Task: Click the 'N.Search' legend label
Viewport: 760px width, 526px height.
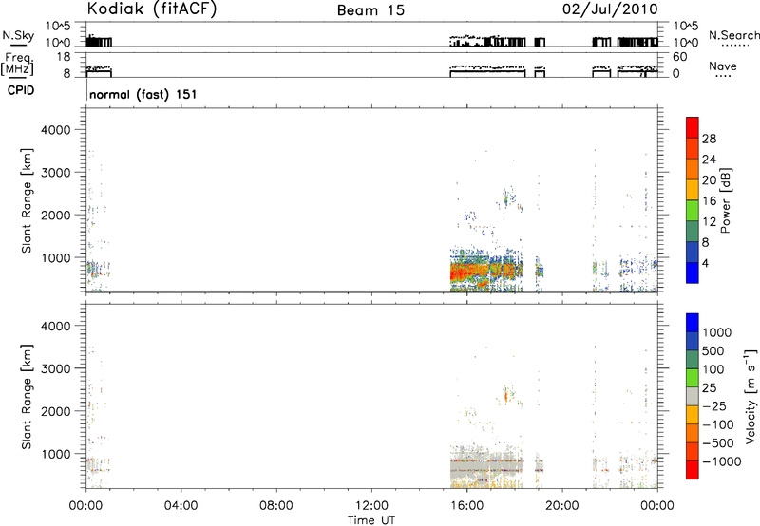Action: click(733, 35)
